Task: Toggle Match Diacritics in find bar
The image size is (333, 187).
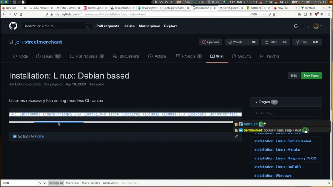Action: tap(91, 183)
